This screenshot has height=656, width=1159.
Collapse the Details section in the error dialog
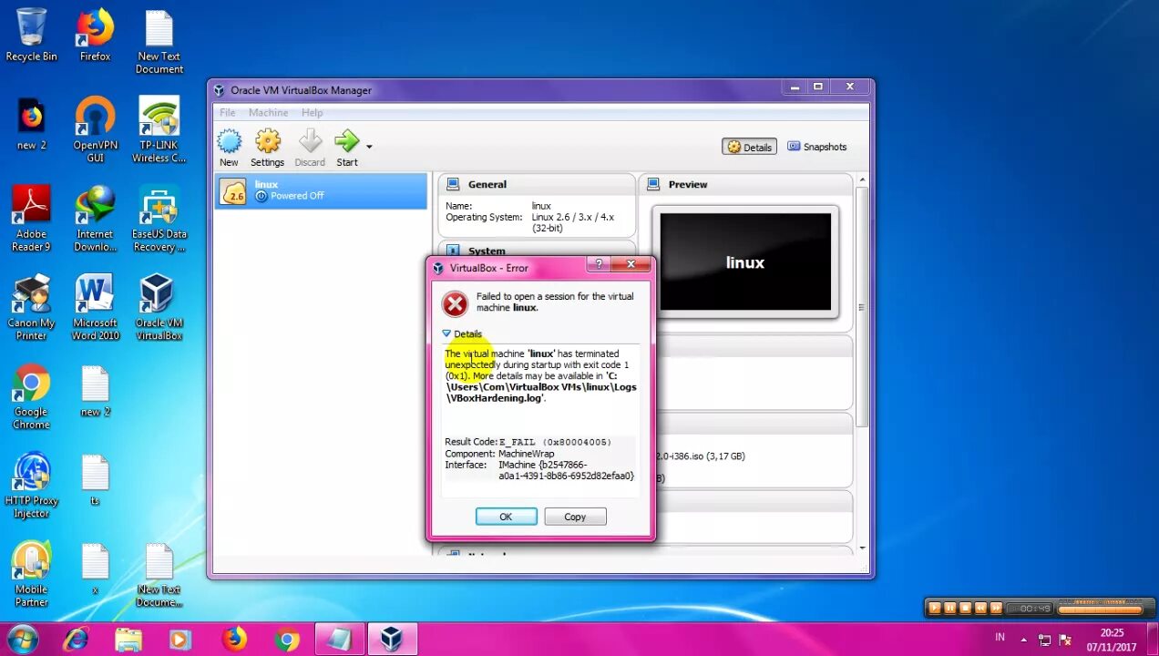pyautogui.click(x=461, y=333)
